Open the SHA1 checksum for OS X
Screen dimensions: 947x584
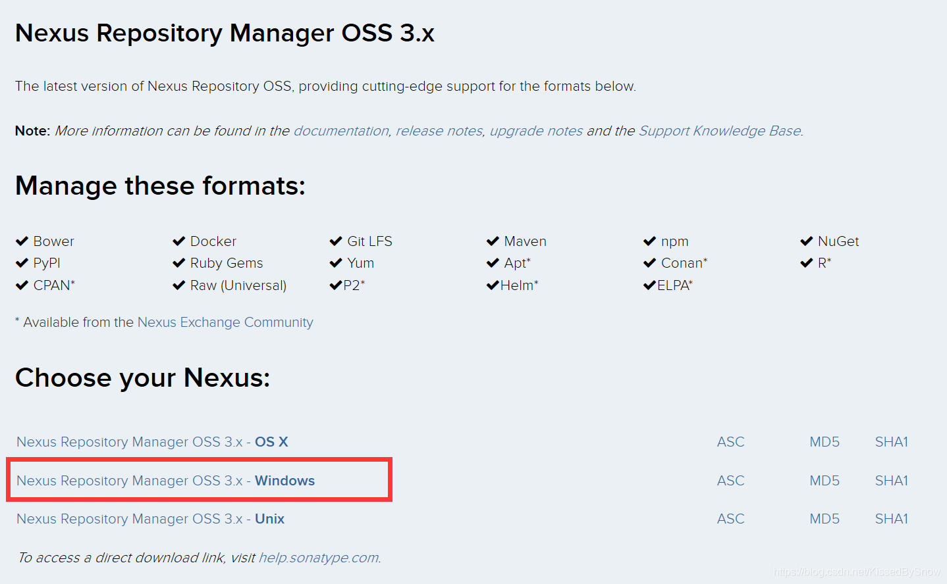pos(891,442)
